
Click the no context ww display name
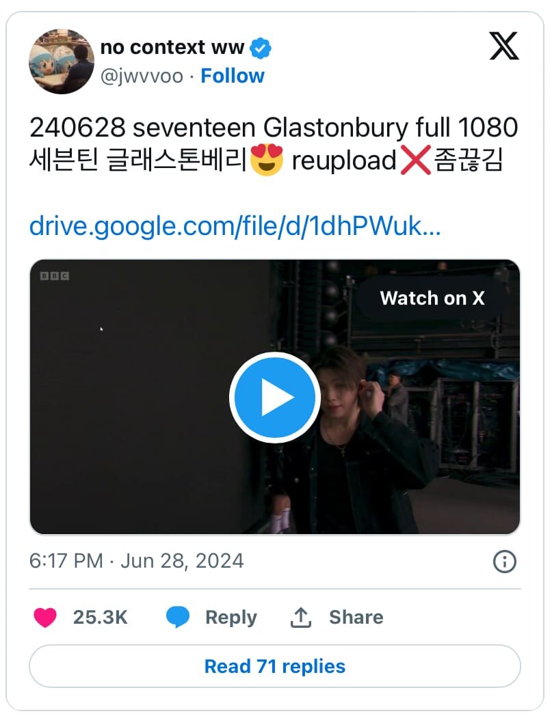(172, 48)
